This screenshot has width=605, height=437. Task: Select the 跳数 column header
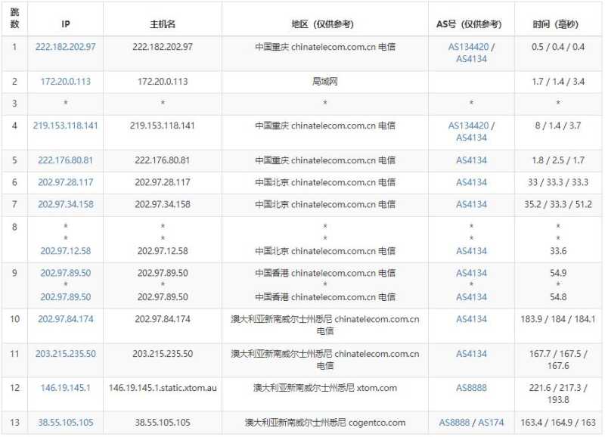(14, 18)
